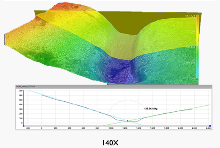The width and height of the screenshot is (220, 148).
Task: Click the vertical rainbow height color scale bar
Action: click(x=198, y=46)
